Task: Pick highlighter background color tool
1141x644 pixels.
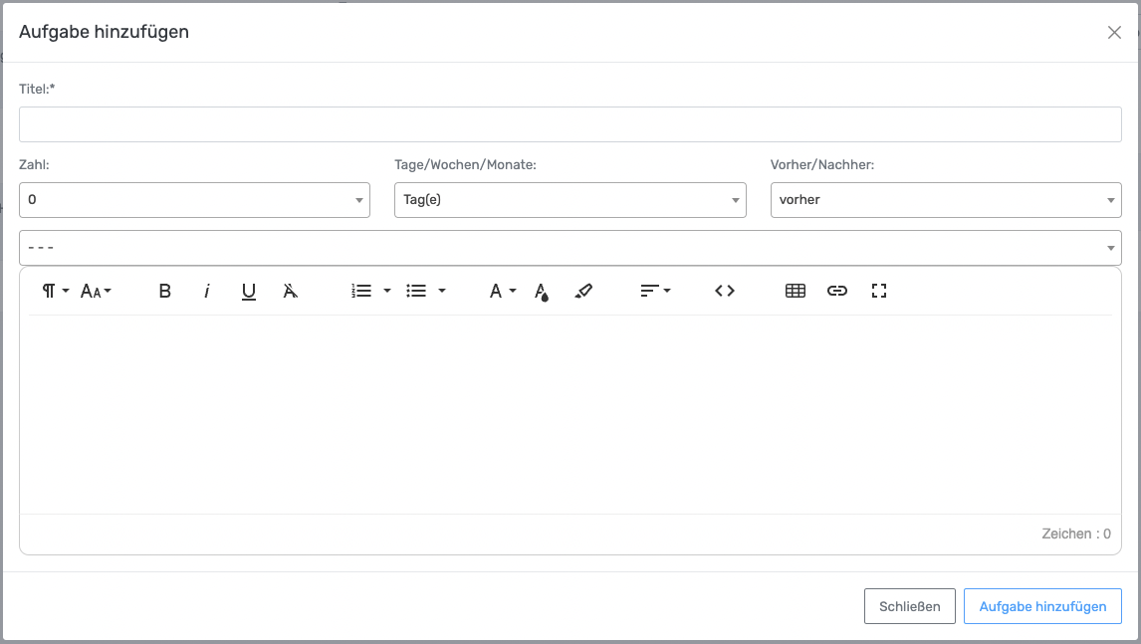Action: (x=583, y=291)
